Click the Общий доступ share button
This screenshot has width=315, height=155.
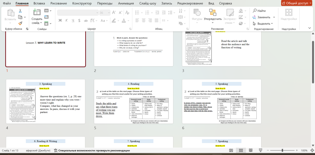click(297, 3)
